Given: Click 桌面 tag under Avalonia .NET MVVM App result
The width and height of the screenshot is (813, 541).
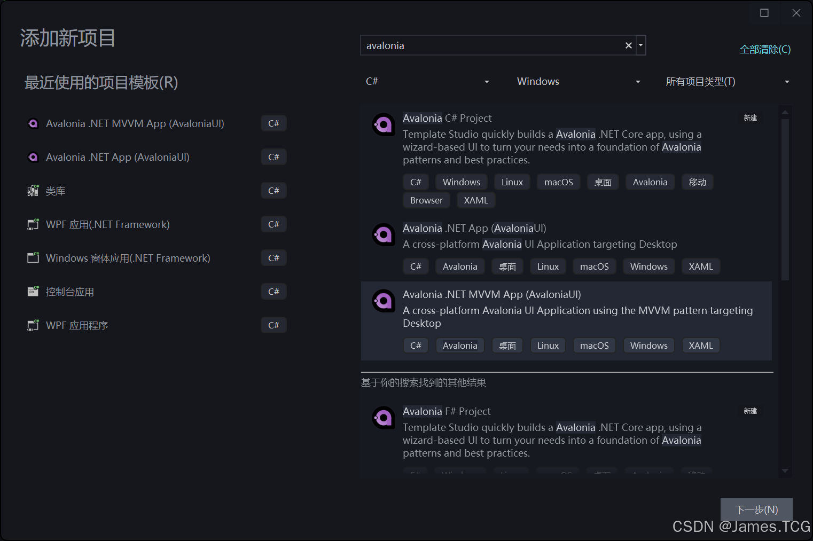Looking at the screenshot, I should pyautogui.click(x=507, y=346).
